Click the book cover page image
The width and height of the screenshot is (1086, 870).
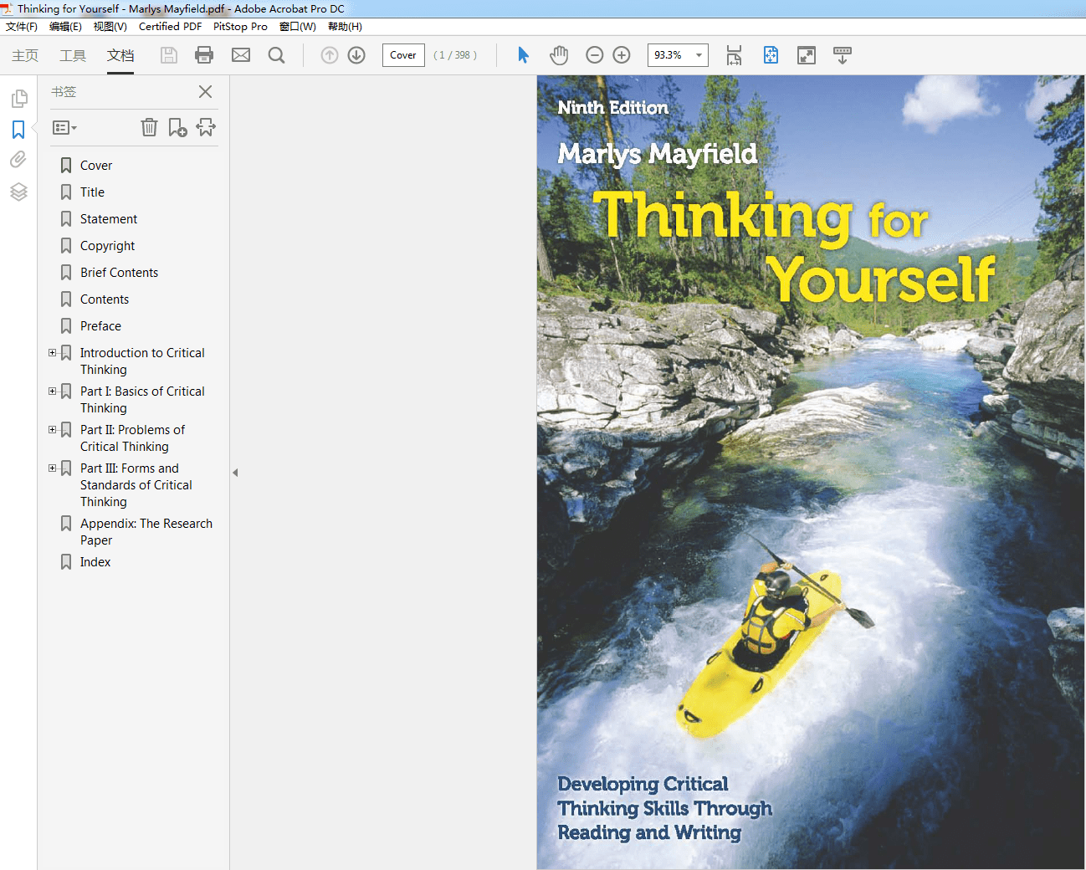coord(810,472)
